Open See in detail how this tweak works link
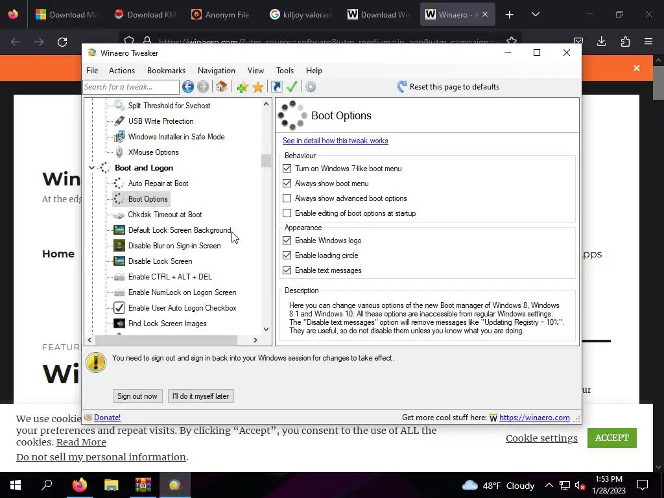 335,141
